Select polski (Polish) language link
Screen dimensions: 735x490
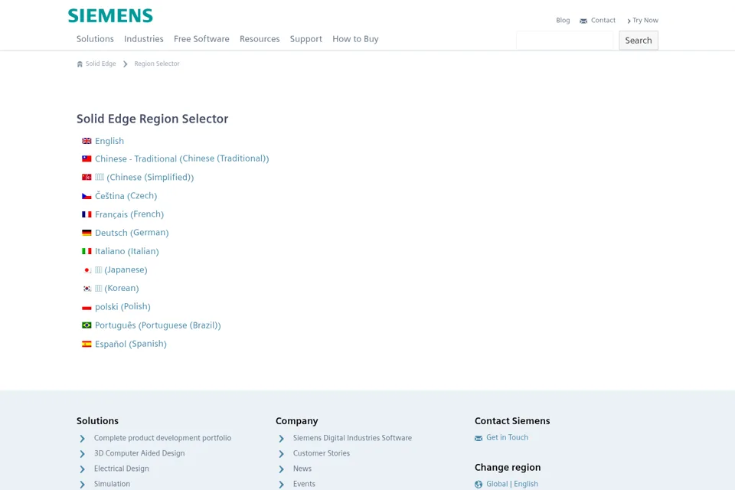click(122, 307)
